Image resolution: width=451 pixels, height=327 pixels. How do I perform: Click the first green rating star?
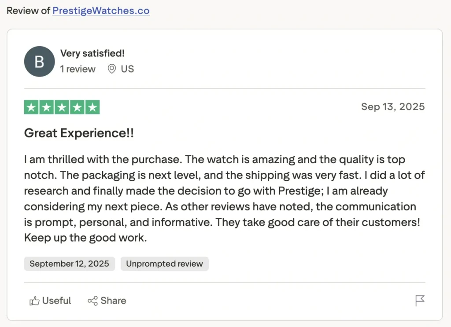[x=31, y=107]
